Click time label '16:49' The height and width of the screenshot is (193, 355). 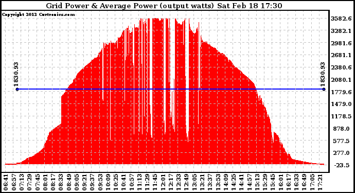pyautogui.click(x=305, y=182)
